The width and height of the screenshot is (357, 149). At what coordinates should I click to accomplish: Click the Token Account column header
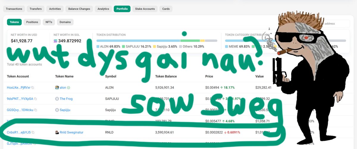click(x=18, y=76)
